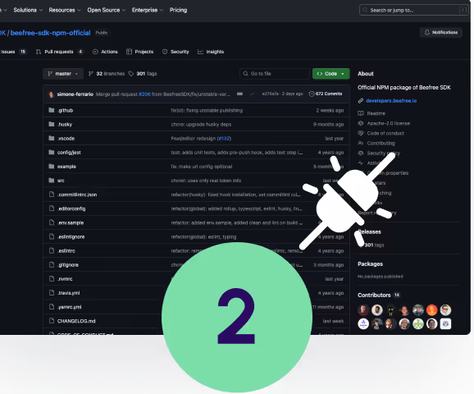474x394 pixels.
Task: Open the .travis.yml file
Action: pyautogui.click(x=69, y=293)
